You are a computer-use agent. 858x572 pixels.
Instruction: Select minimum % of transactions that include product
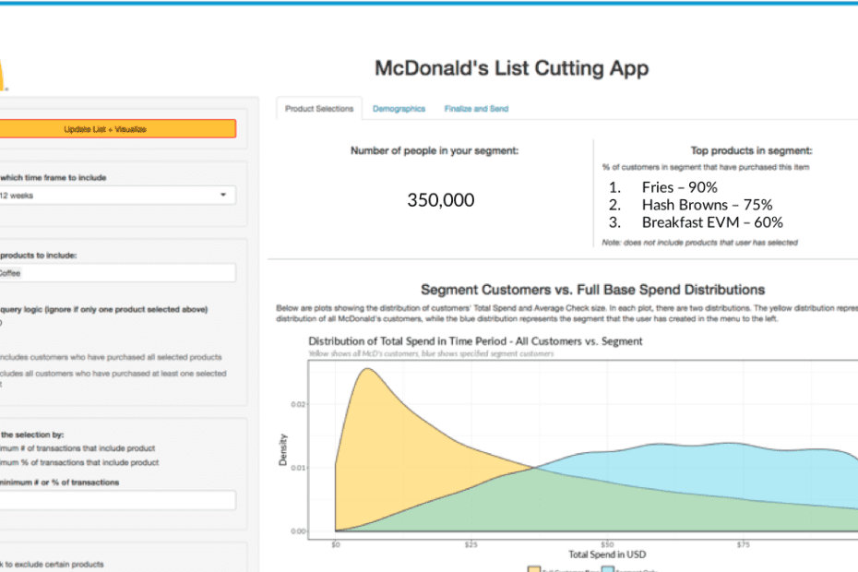[x=79, y=462]
